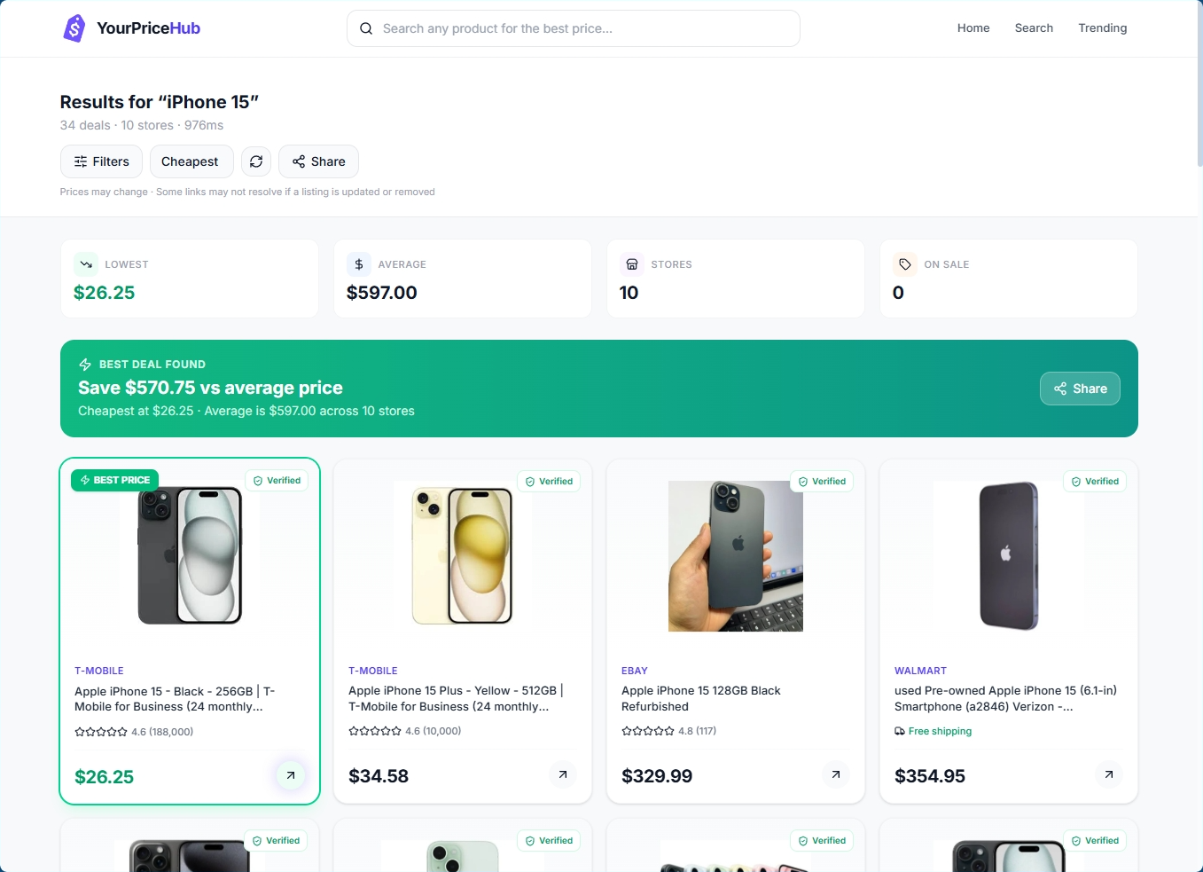Image resolution: width=1203 pixels, height=872 pixels.
Task: Go to the Home menu item
Action: point(973,27)
